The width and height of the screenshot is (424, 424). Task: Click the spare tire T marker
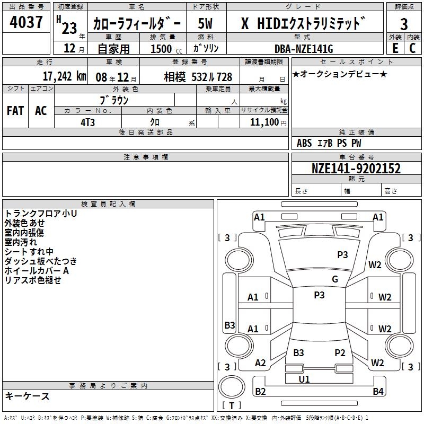click(232, 405)
